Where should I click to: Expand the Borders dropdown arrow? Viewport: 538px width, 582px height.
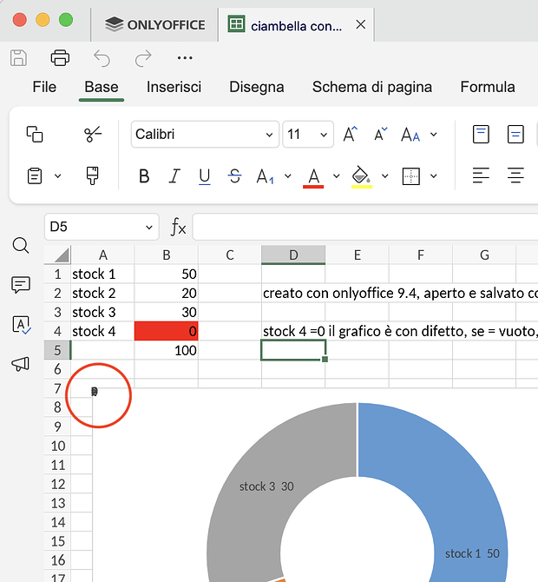coord(434,176)
